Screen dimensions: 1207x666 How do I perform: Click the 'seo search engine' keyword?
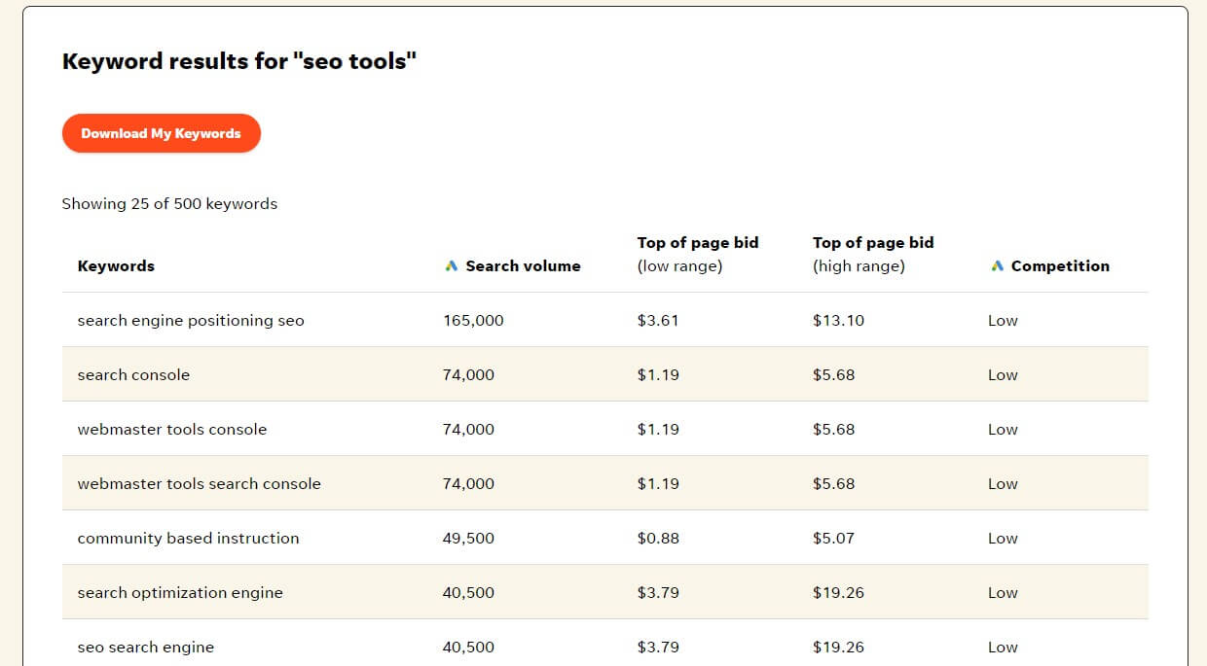point(145,647)
